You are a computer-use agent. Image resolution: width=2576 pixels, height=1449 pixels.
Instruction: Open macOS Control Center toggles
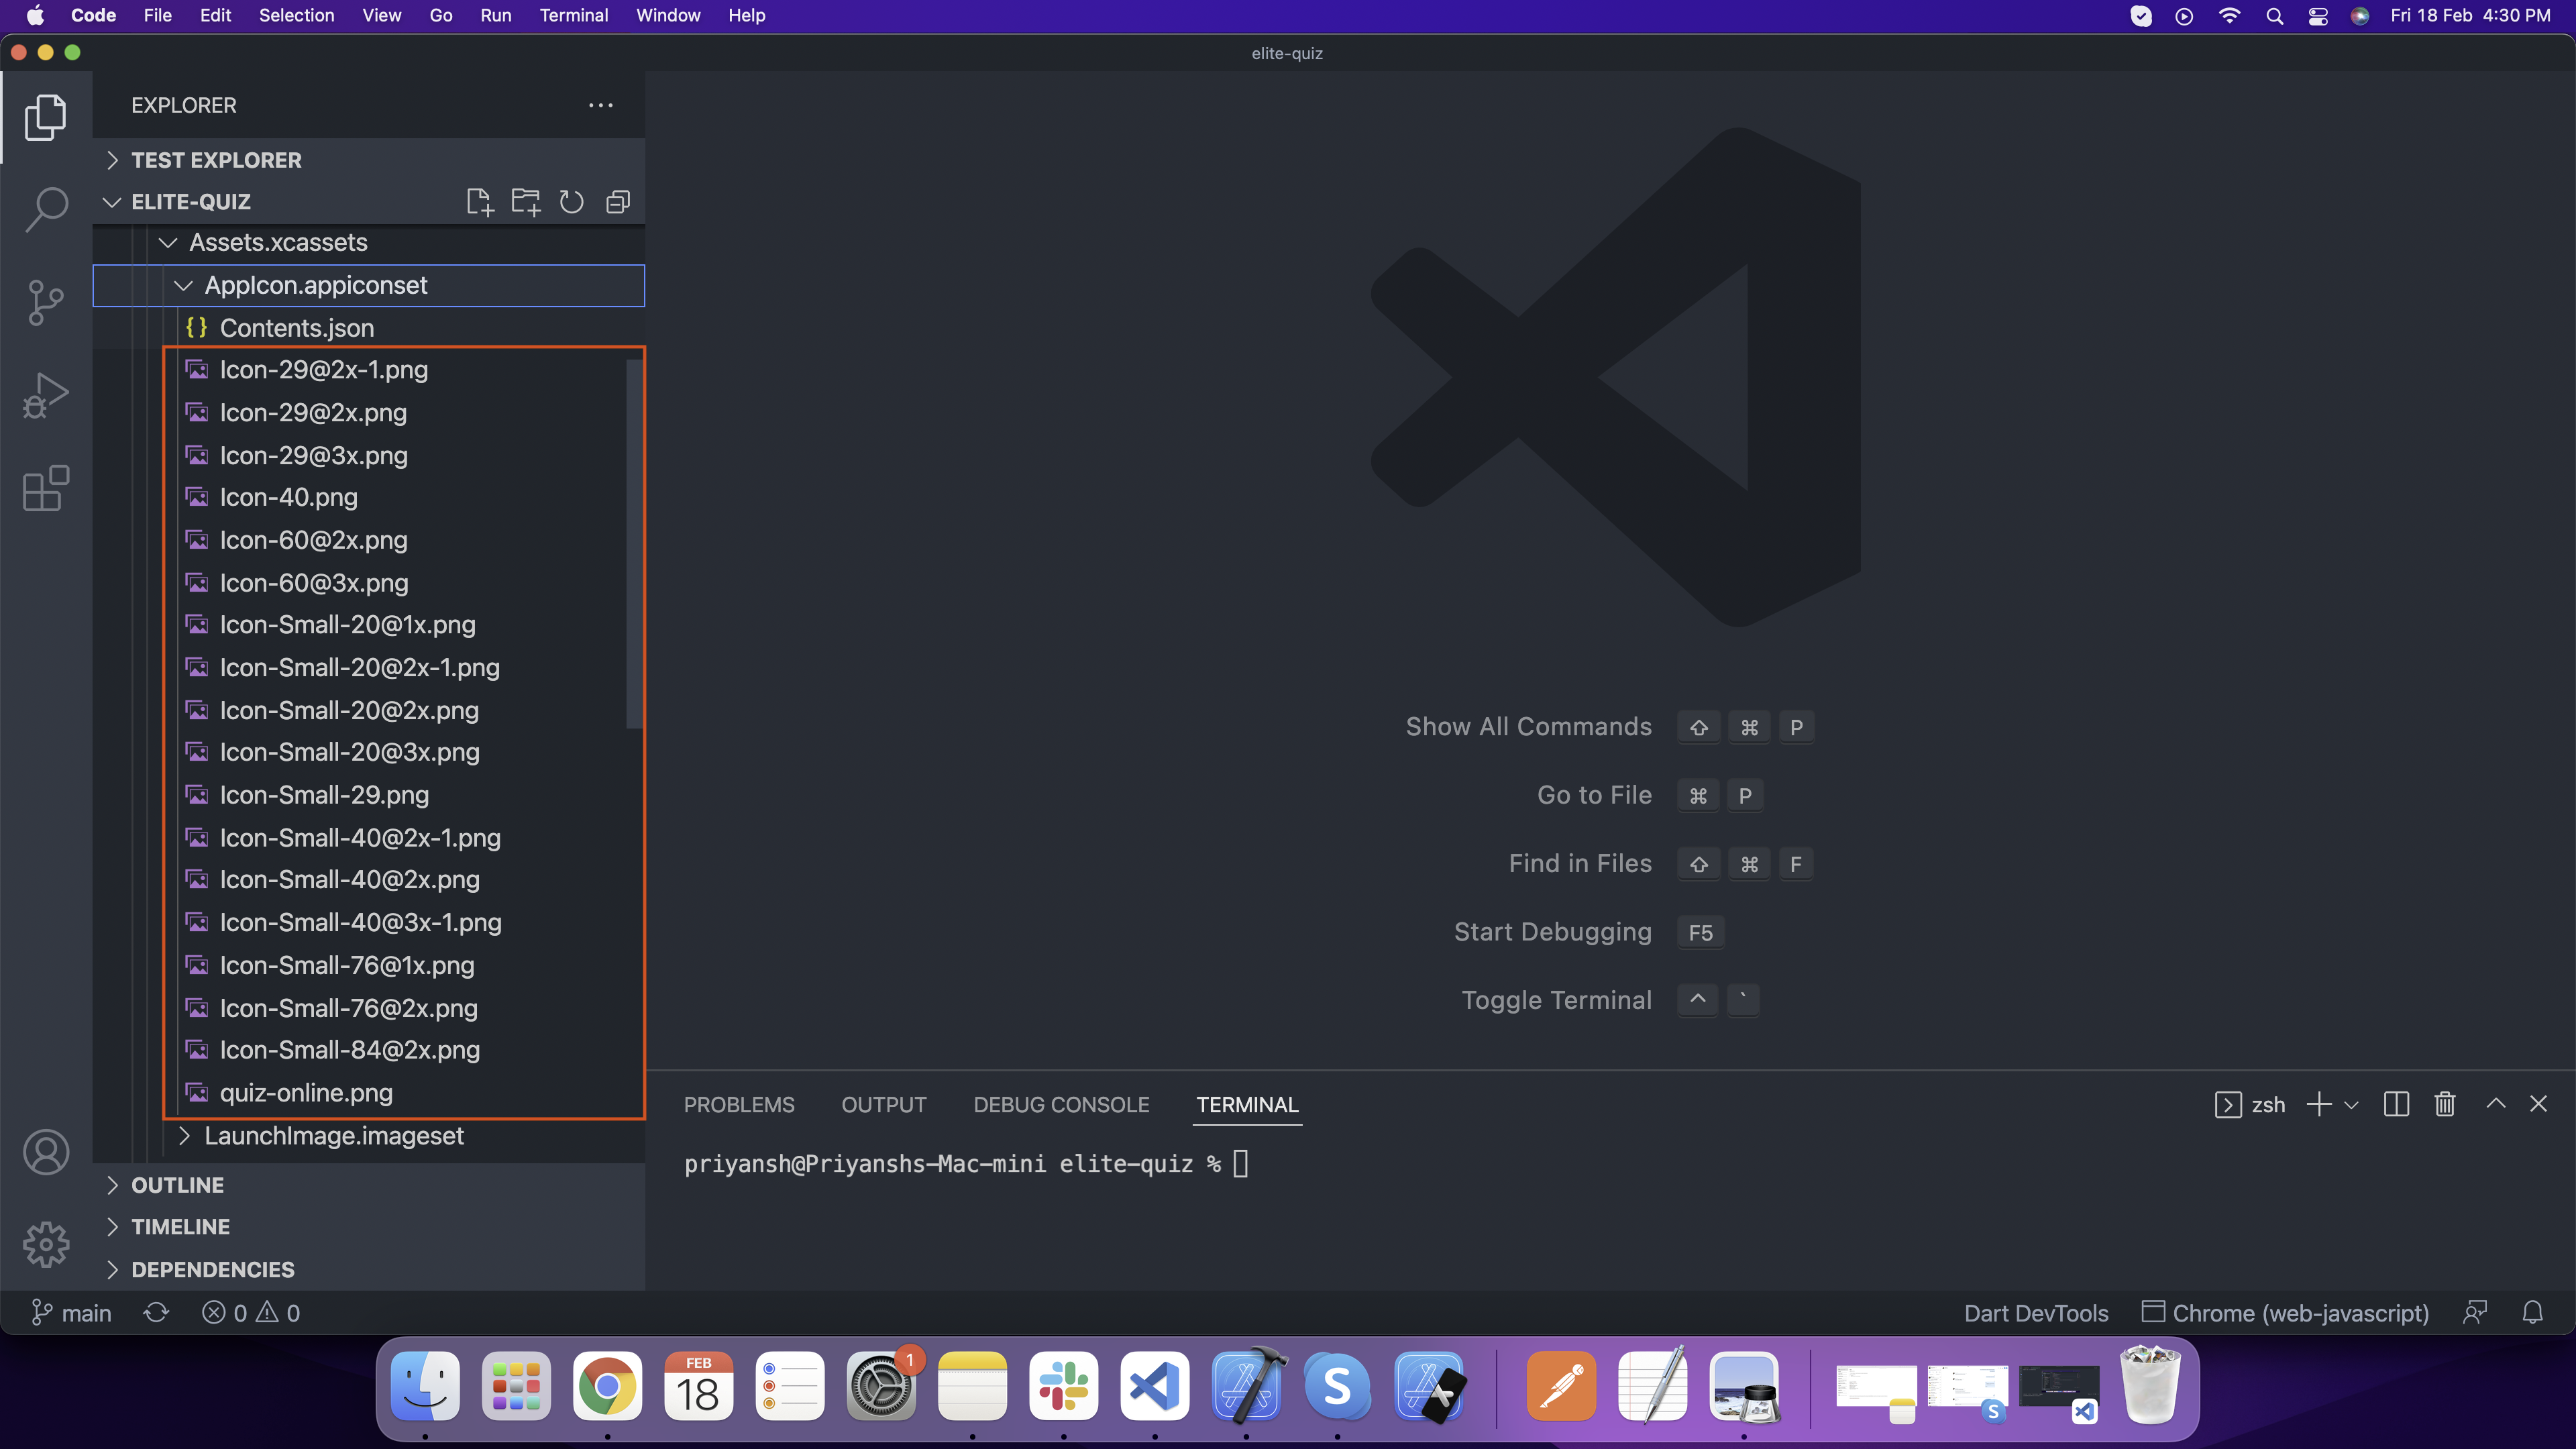tap(2318, 16)
